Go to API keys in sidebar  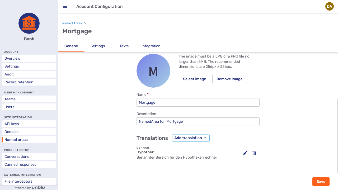[29, 124]
